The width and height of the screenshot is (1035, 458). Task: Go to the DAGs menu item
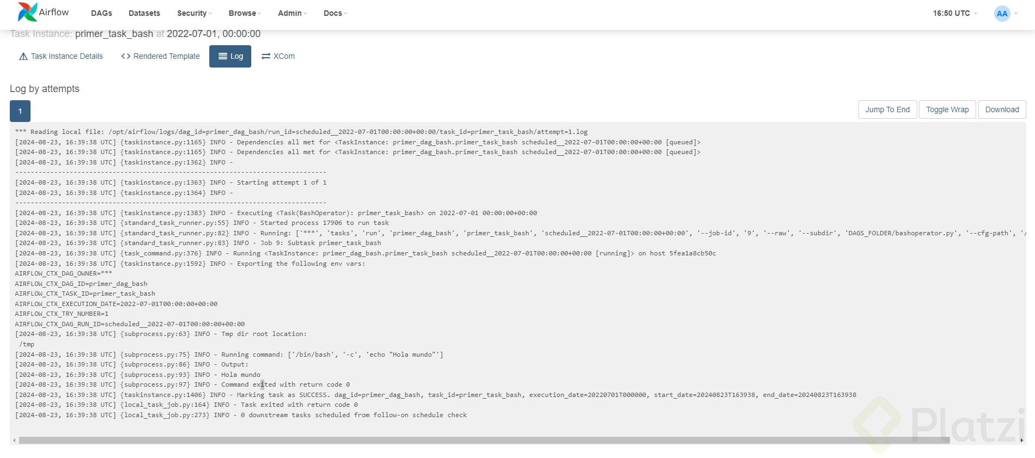(101, 13)
